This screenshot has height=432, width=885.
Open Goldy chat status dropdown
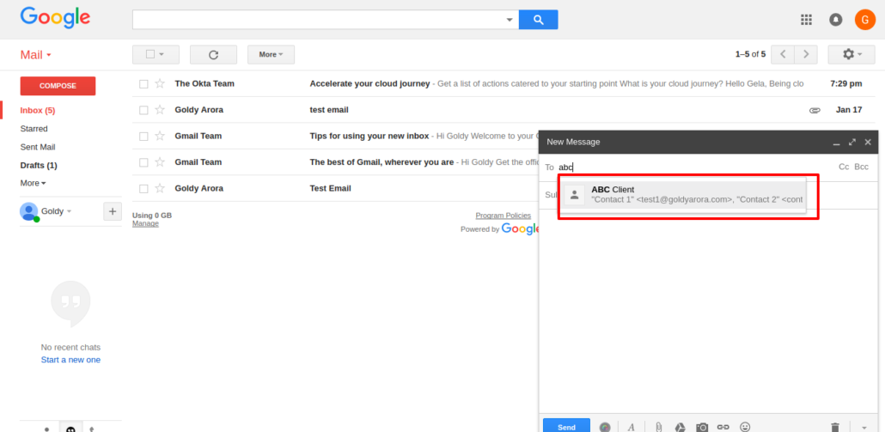click(x=70, y=211)
